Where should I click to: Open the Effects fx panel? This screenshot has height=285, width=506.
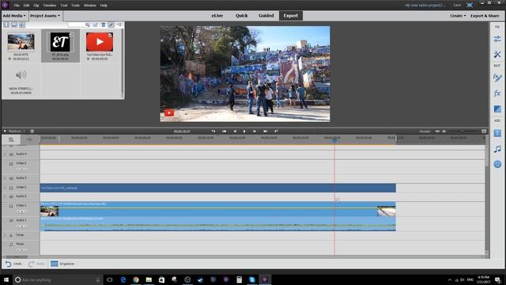497,93
